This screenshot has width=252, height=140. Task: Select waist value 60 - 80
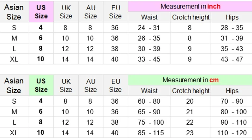pos(149,101)
